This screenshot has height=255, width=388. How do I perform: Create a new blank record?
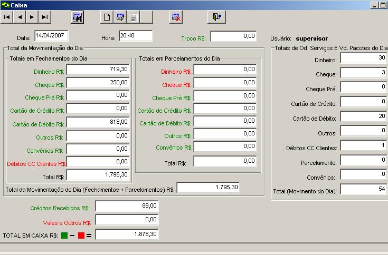107,17
